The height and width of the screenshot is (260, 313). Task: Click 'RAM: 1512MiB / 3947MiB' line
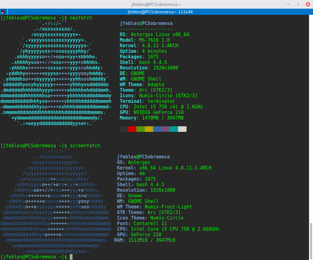(x=145, y=240)
